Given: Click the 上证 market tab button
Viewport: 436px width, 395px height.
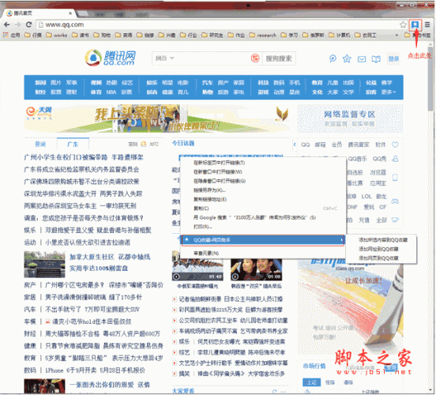Looking at the screenshot, I should (x=311, y=382).
